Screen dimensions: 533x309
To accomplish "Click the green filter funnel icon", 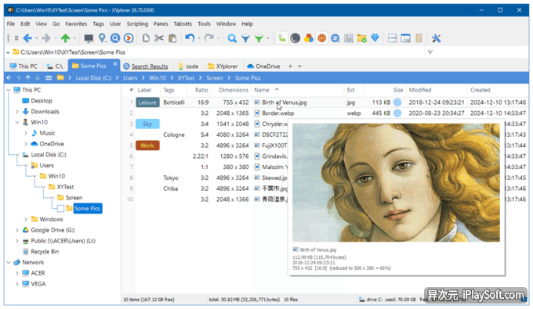I will 259,38.
